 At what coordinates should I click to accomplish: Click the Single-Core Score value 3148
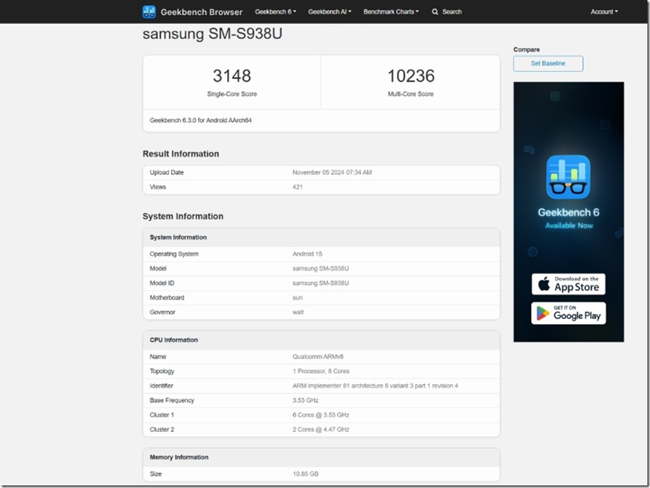232,76
